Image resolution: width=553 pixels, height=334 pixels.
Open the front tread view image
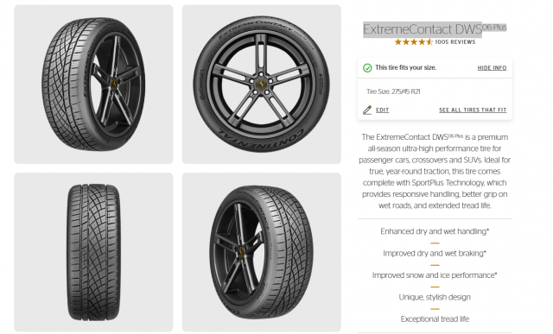tap(93, 252)
